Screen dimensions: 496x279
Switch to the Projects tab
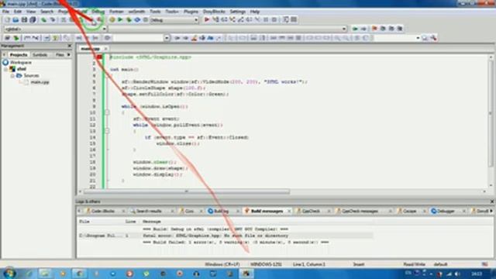(x=19, y=55)
